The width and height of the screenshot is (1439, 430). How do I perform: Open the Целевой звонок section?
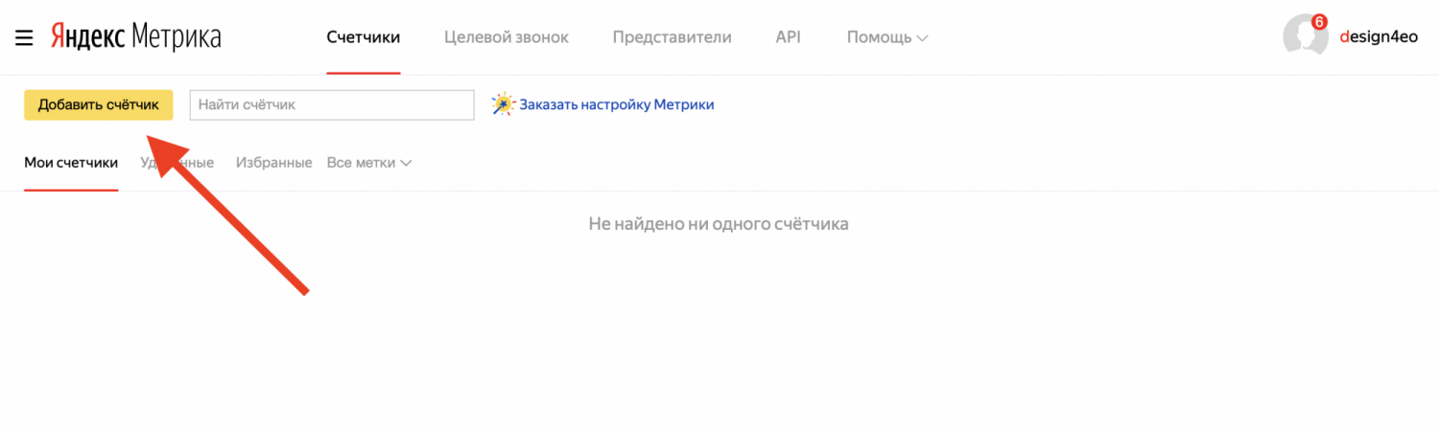coord(506,37)
